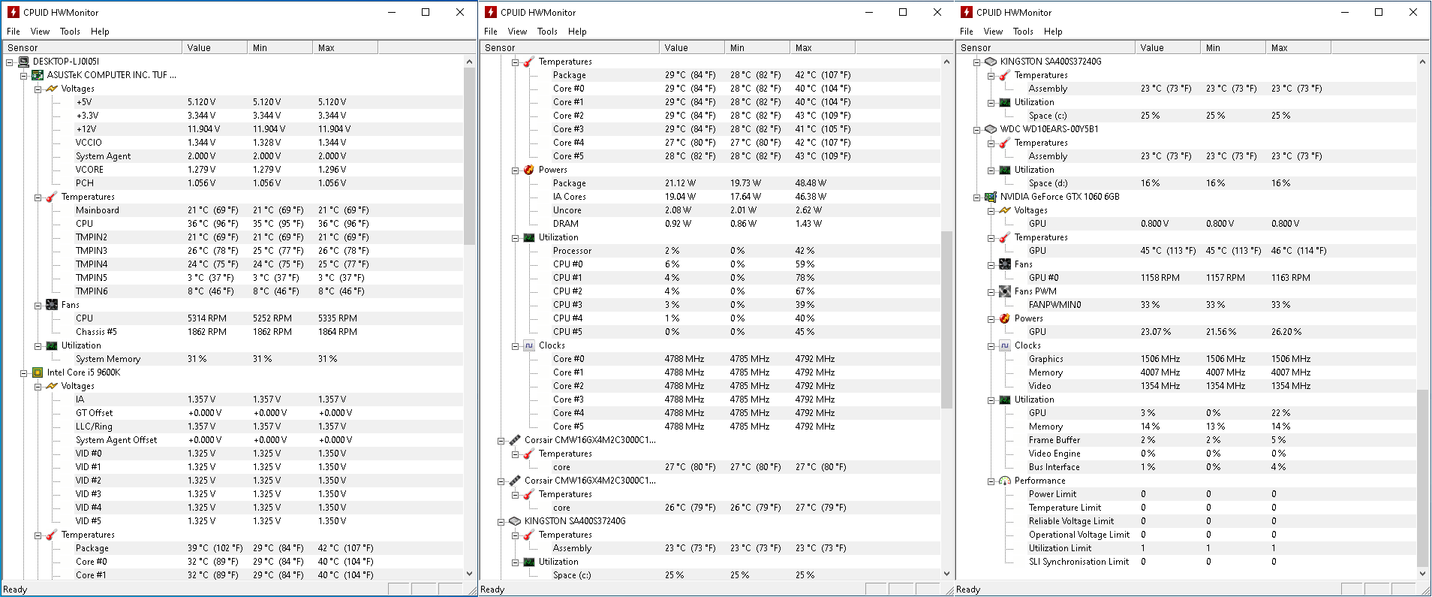1432x597 pixels.
Task: Click the Powers flame icon in middle window
Action: pos(529,170)
